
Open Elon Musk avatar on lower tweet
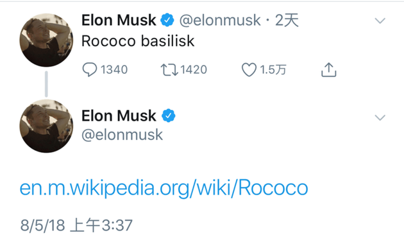pyautogui.click(x=46, y=126)
